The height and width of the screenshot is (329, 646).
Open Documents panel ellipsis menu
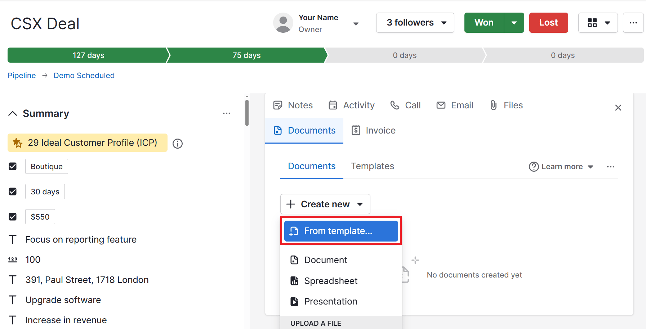610,167
